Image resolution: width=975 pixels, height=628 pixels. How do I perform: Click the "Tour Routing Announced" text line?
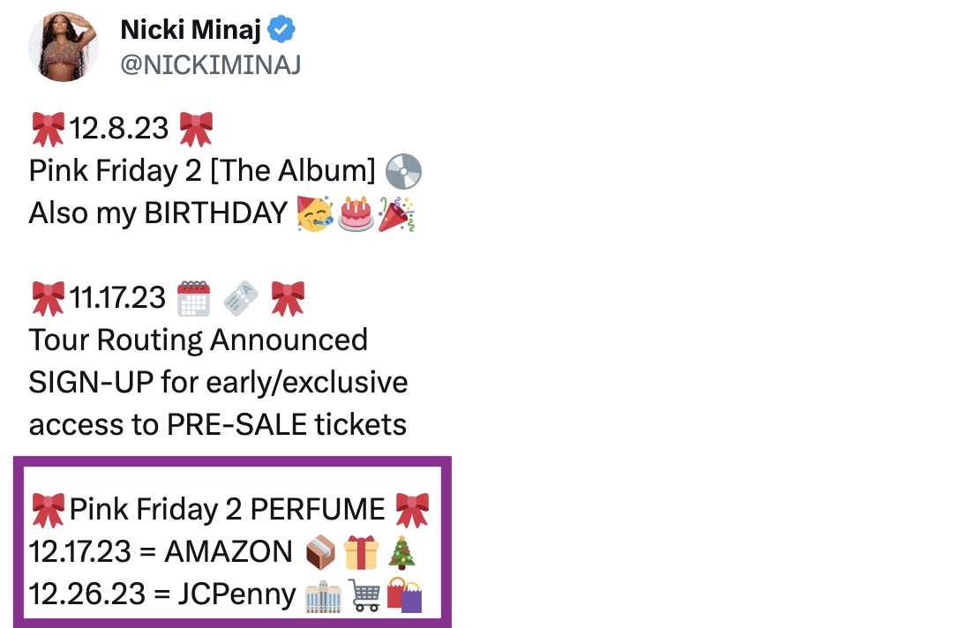(198, 340)
